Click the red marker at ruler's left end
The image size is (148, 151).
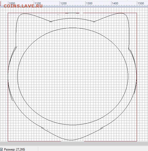pyautogui.click(x=0, y=4)
